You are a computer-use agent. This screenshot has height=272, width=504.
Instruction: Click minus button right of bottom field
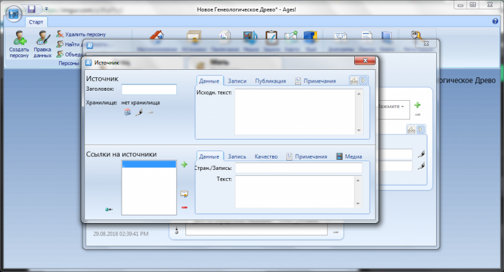335,232
